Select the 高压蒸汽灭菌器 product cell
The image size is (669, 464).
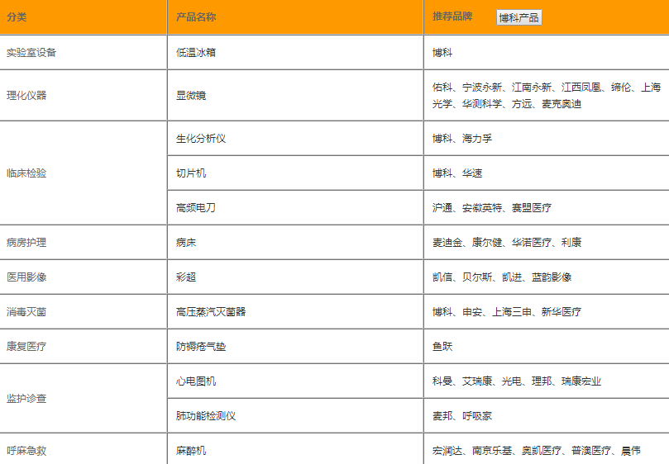[x=295, y=312]
